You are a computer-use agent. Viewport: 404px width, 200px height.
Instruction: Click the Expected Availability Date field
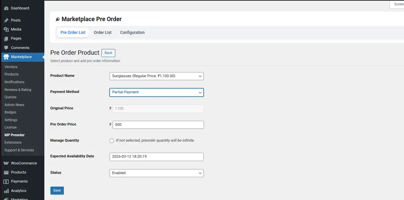pos(156,157)
